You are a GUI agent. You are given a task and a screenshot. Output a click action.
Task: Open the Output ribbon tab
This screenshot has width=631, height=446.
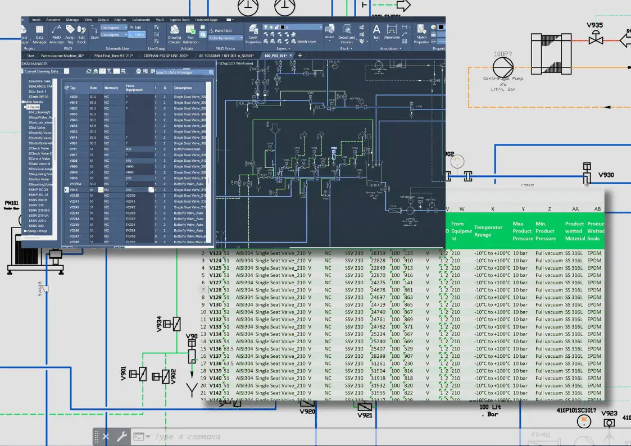tap(103, 19)
